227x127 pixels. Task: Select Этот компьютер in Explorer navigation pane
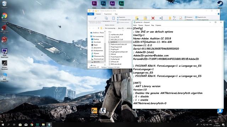point(97,36)
